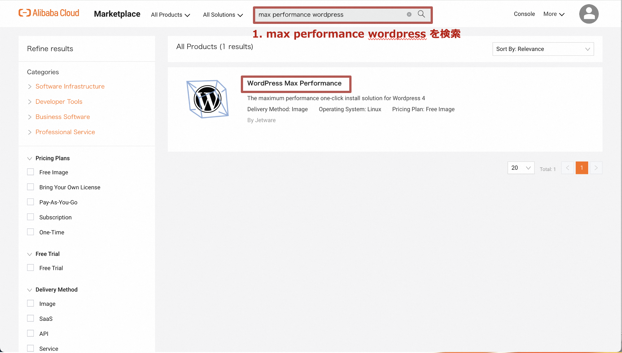622x353 pixels.
Task: Open the user profile avatar icon
Action: coord(589,14)
